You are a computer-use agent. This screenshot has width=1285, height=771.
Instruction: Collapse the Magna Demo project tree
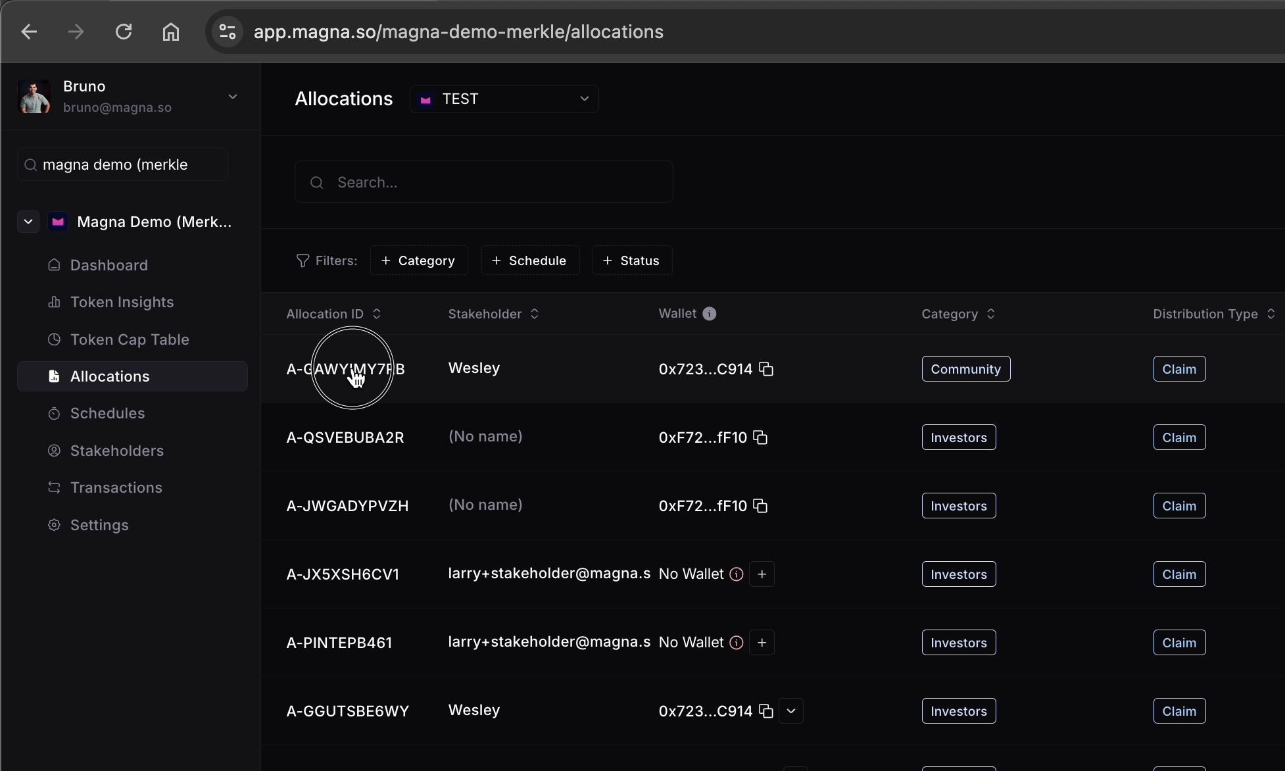point(28,222)
